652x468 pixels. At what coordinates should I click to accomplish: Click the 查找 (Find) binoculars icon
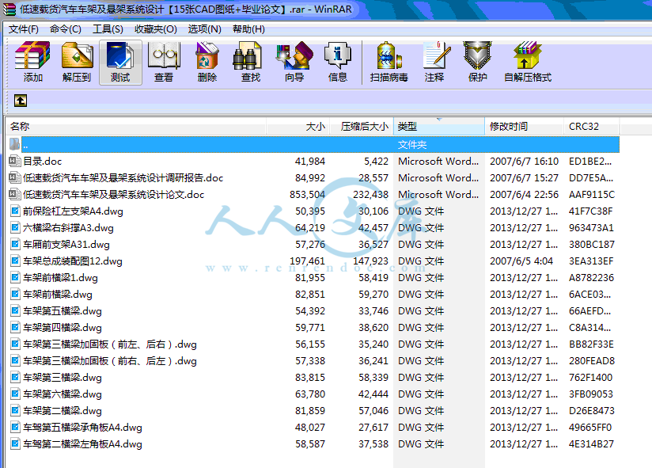point(248,55)
